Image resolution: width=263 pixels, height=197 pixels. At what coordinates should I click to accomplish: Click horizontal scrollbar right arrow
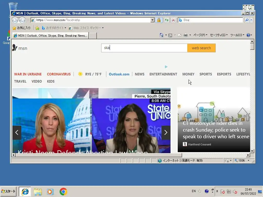248,155
